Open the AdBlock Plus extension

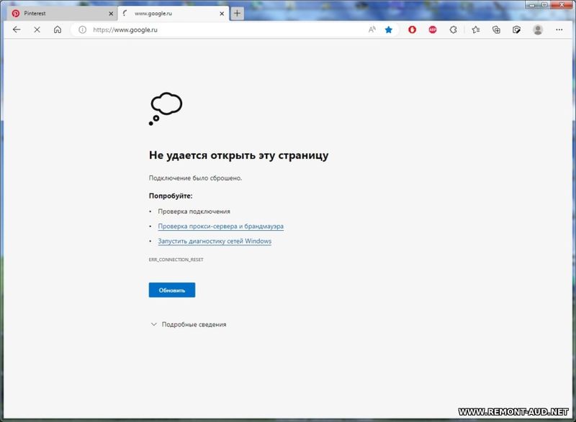(433, 29)
